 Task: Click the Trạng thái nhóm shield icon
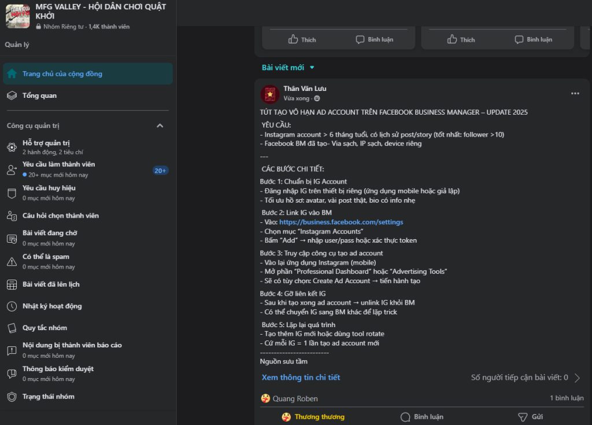(x=12, y=397)
